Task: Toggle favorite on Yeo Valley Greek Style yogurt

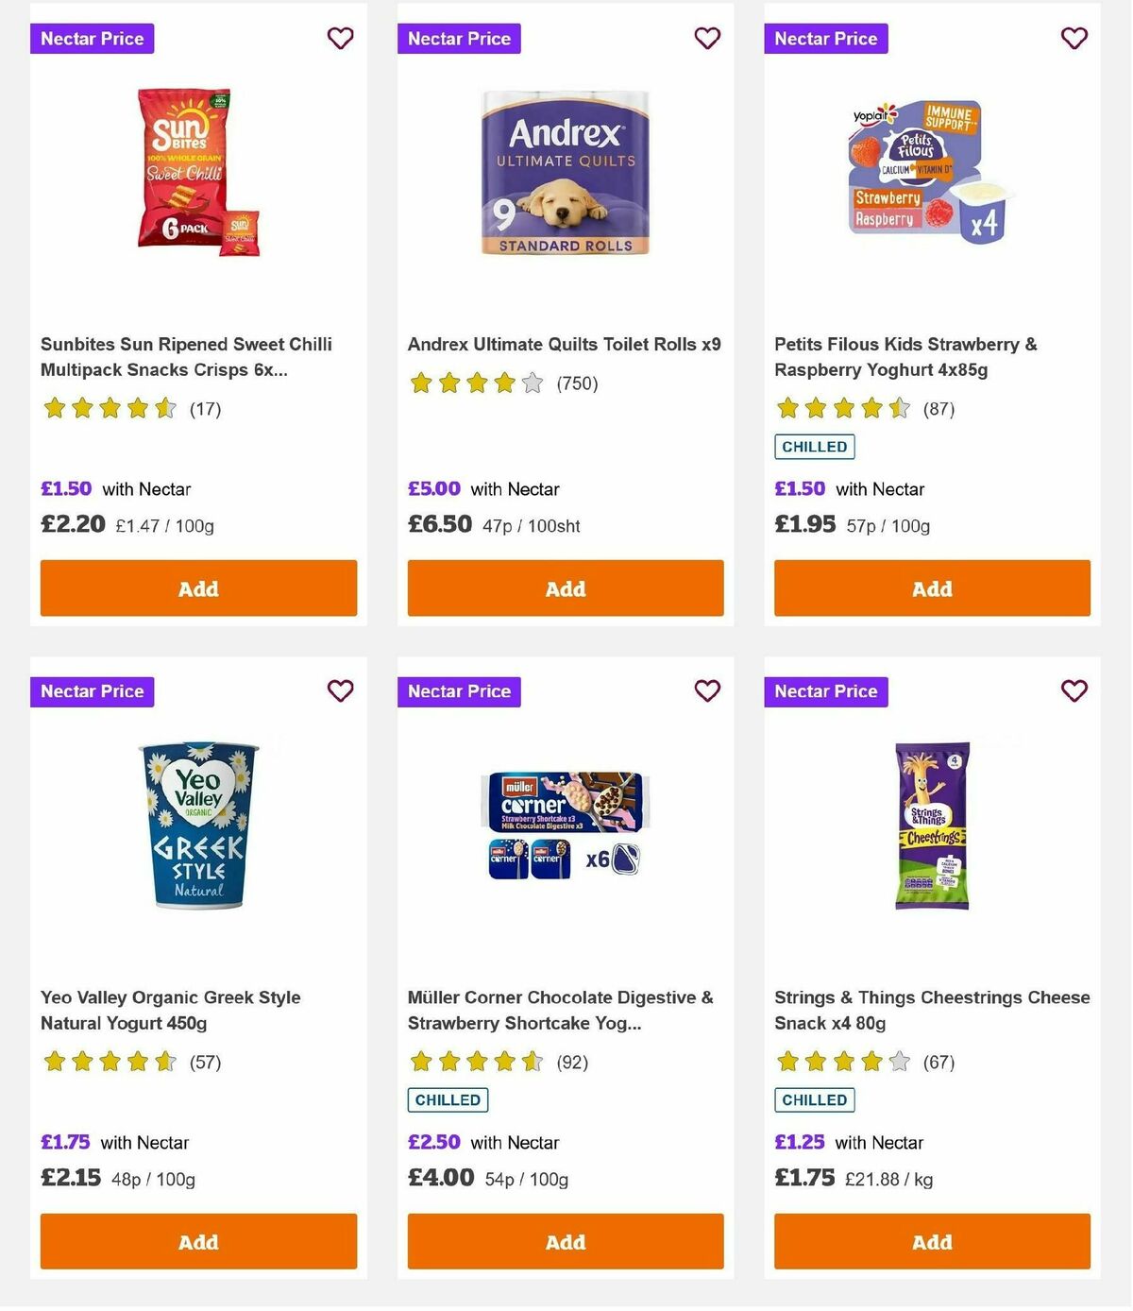Action: [340, 691]
